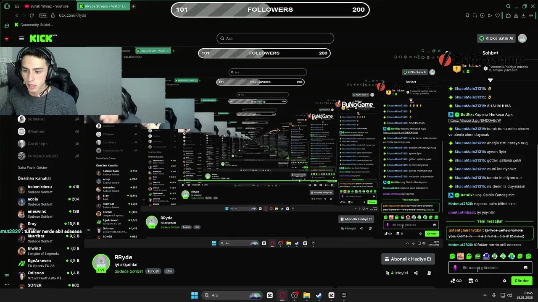
Task: Click the report user icon beside share
Action: point(429,273)
